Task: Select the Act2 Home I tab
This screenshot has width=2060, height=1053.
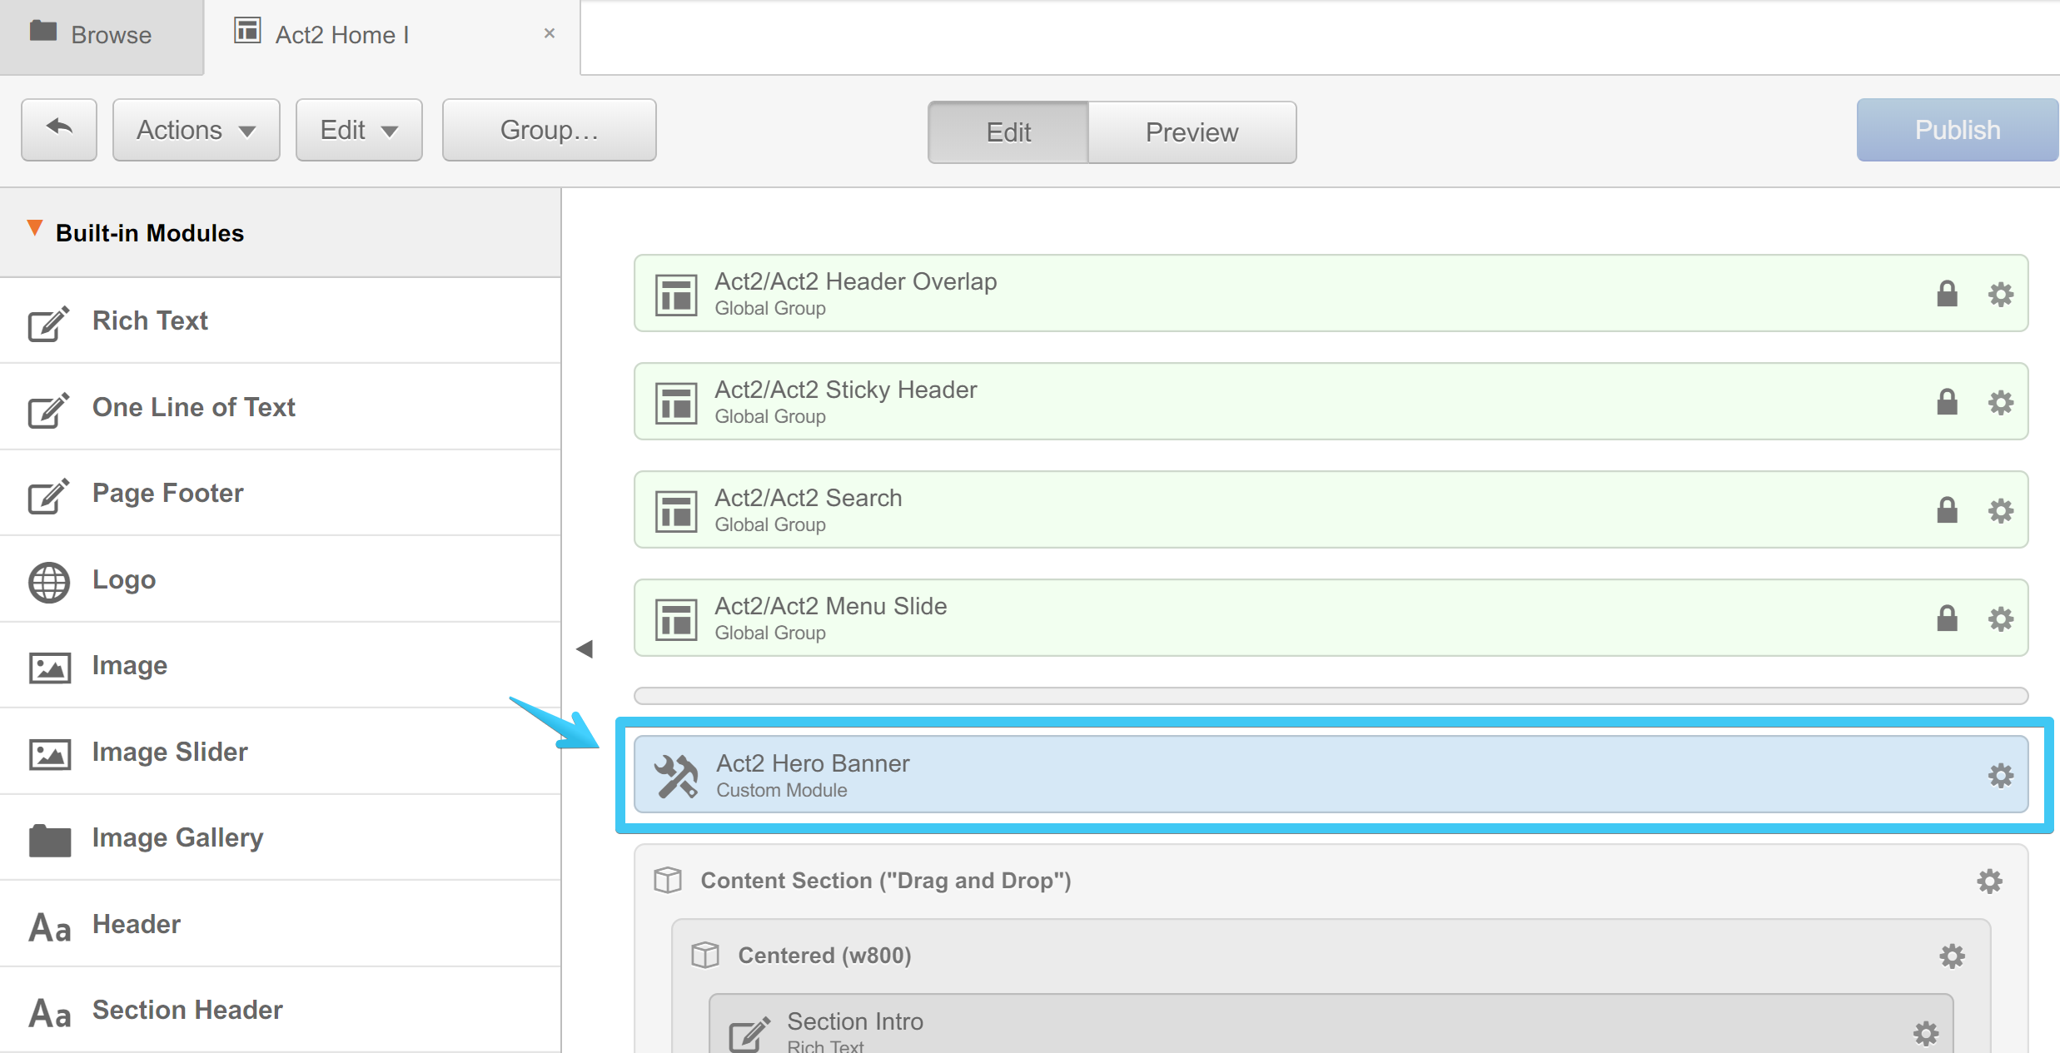Action: [x=341, y=35]
